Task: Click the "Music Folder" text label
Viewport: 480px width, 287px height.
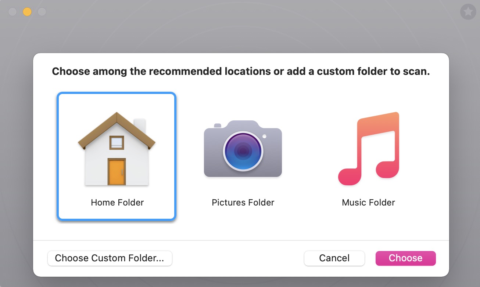Action: pyautogui.click(x=369, y=203)
